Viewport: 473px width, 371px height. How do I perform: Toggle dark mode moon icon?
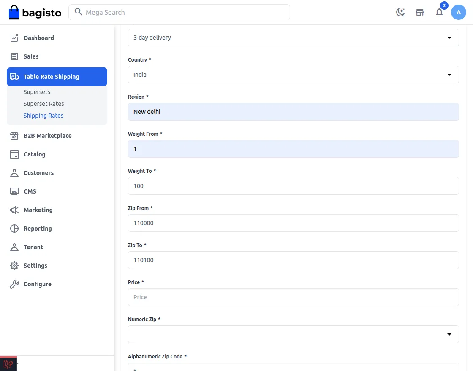tap(400, 12)
